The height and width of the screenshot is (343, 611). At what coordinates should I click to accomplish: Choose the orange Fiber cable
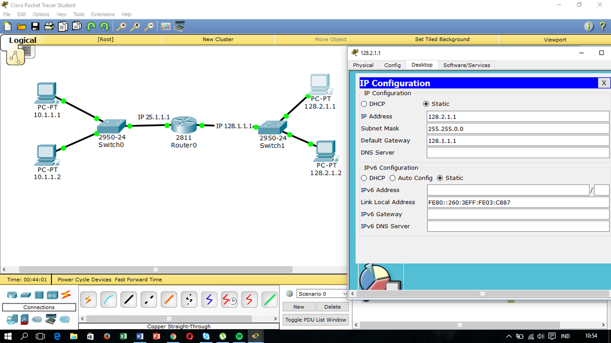169,300
